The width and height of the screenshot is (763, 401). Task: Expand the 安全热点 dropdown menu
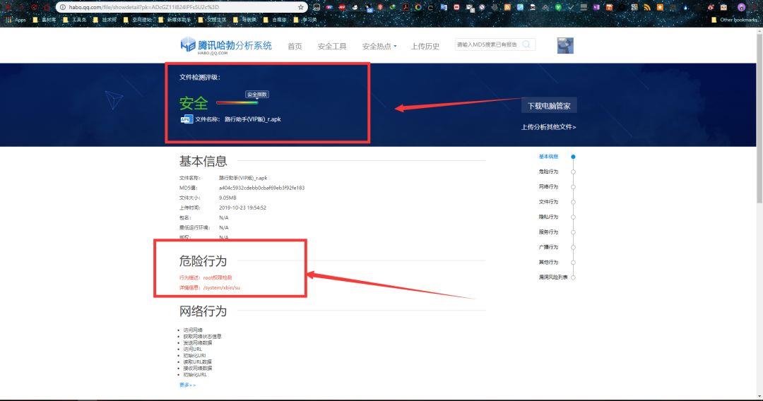[379, 46]
